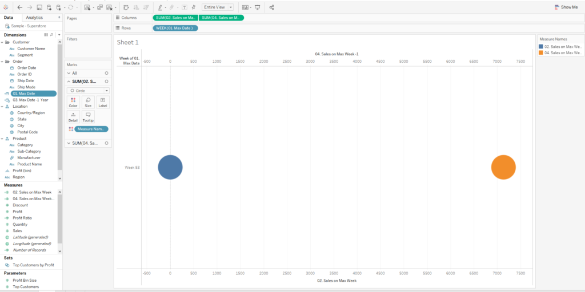The height and width of the screenshot is (292, 585).
Task: Collapse the SUM(02. S... marks card
Action: 69,81
